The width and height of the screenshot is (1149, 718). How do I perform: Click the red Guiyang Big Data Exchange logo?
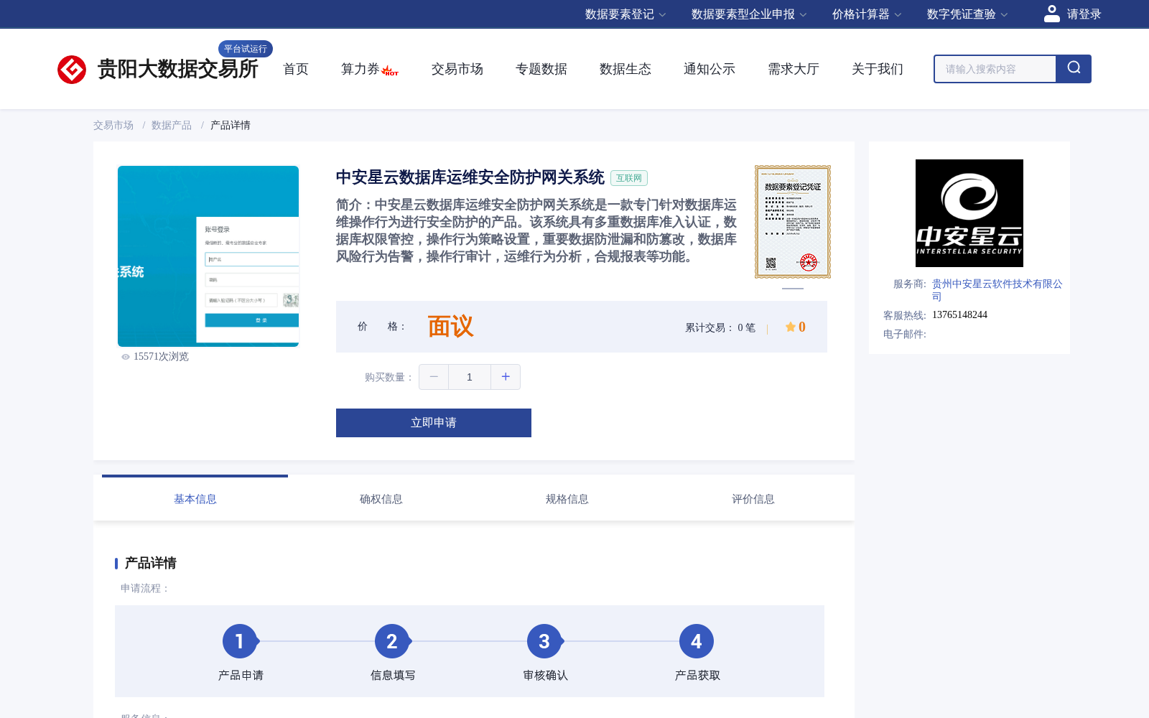(72, 70)
